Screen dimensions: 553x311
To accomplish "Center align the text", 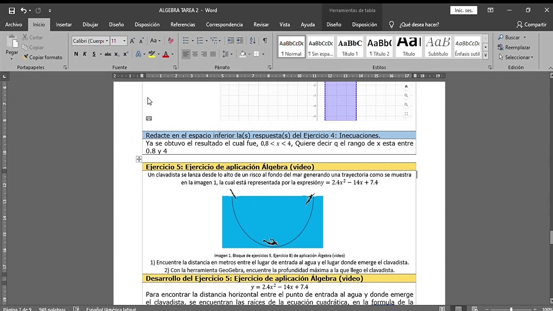I will click(x=195, y=54).
